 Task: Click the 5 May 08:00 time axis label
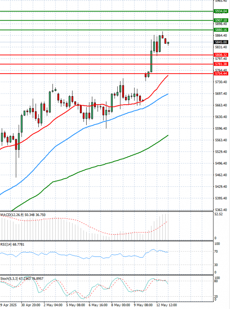76,306
